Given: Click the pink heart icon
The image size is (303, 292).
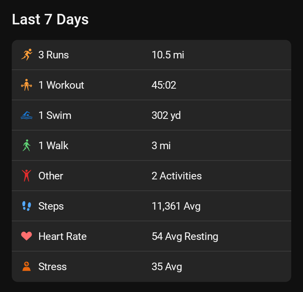Looking at the screenshot, I should point(27,236).
